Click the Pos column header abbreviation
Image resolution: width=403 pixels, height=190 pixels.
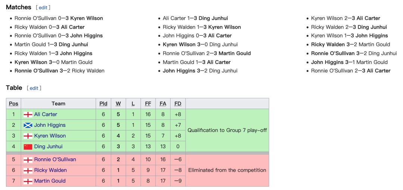(14, 104)
